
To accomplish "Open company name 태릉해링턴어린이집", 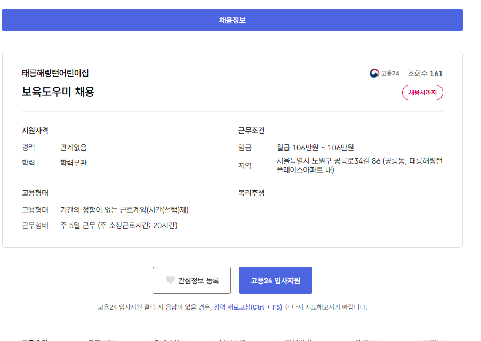I will pyautogui.click(x=55, y=73).
